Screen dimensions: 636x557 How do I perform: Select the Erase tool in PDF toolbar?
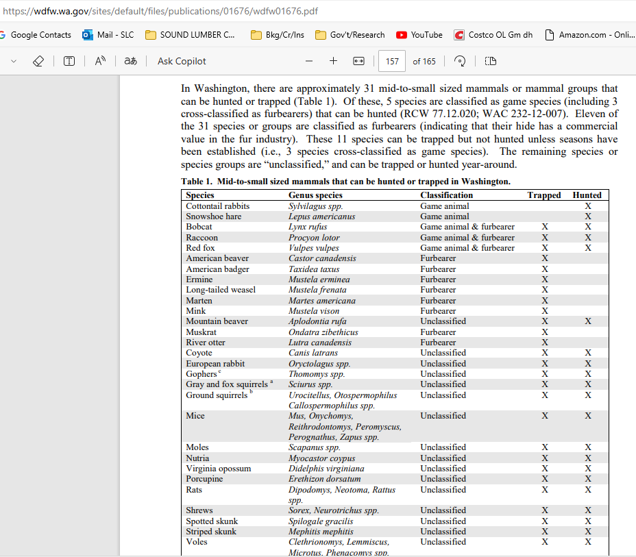(38, 61)
